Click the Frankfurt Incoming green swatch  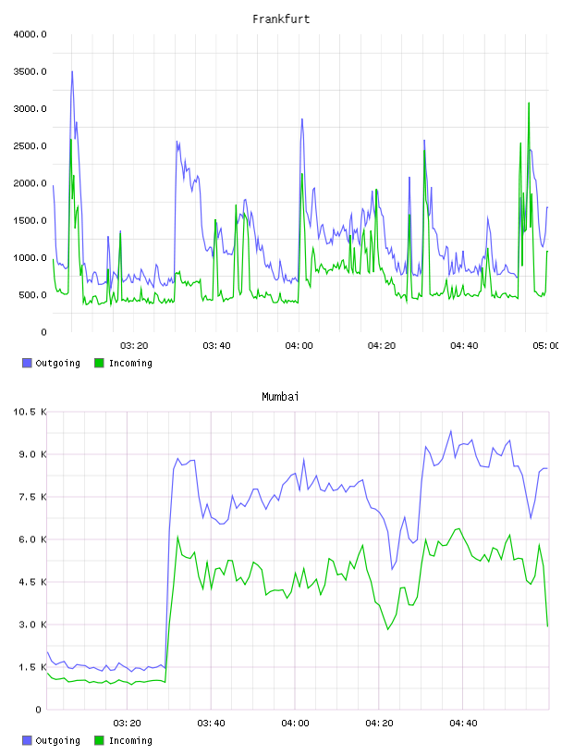99,363
